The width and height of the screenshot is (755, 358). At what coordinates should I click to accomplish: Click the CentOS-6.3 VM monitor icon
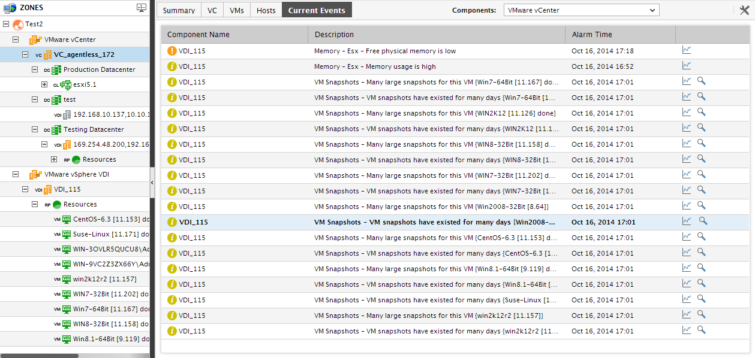[67, 219]
